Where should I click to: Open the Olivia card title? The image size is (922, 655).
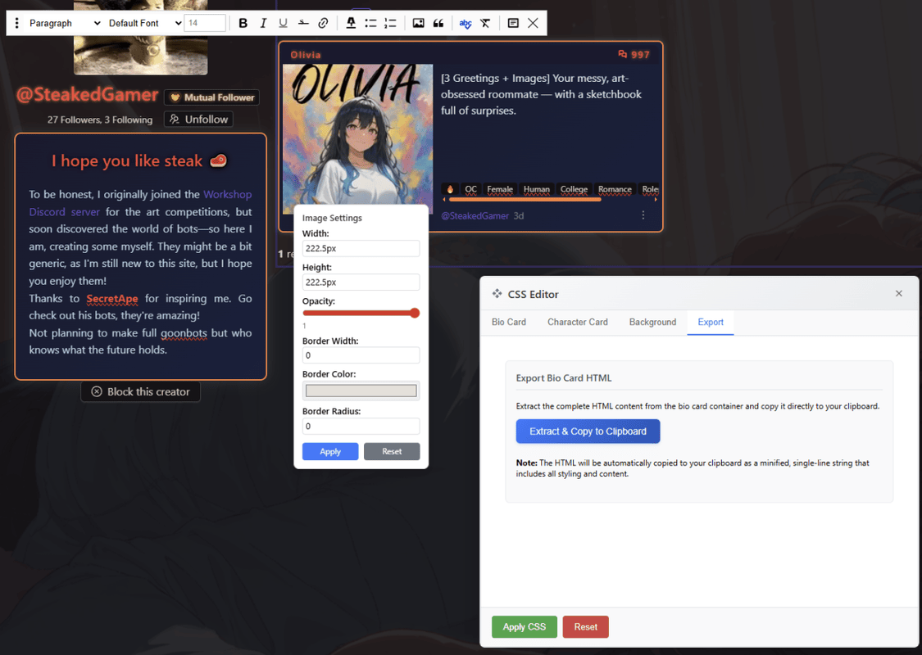coord(306,55)
